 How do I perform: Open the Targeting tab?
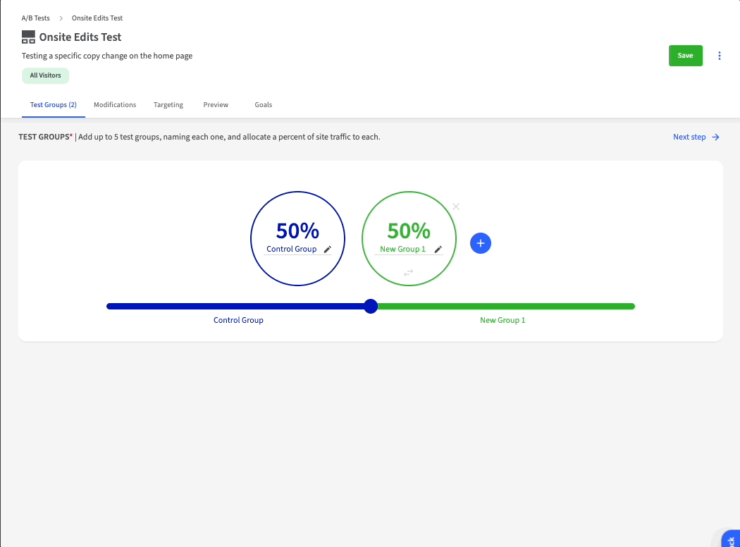[x=168, y=105]
